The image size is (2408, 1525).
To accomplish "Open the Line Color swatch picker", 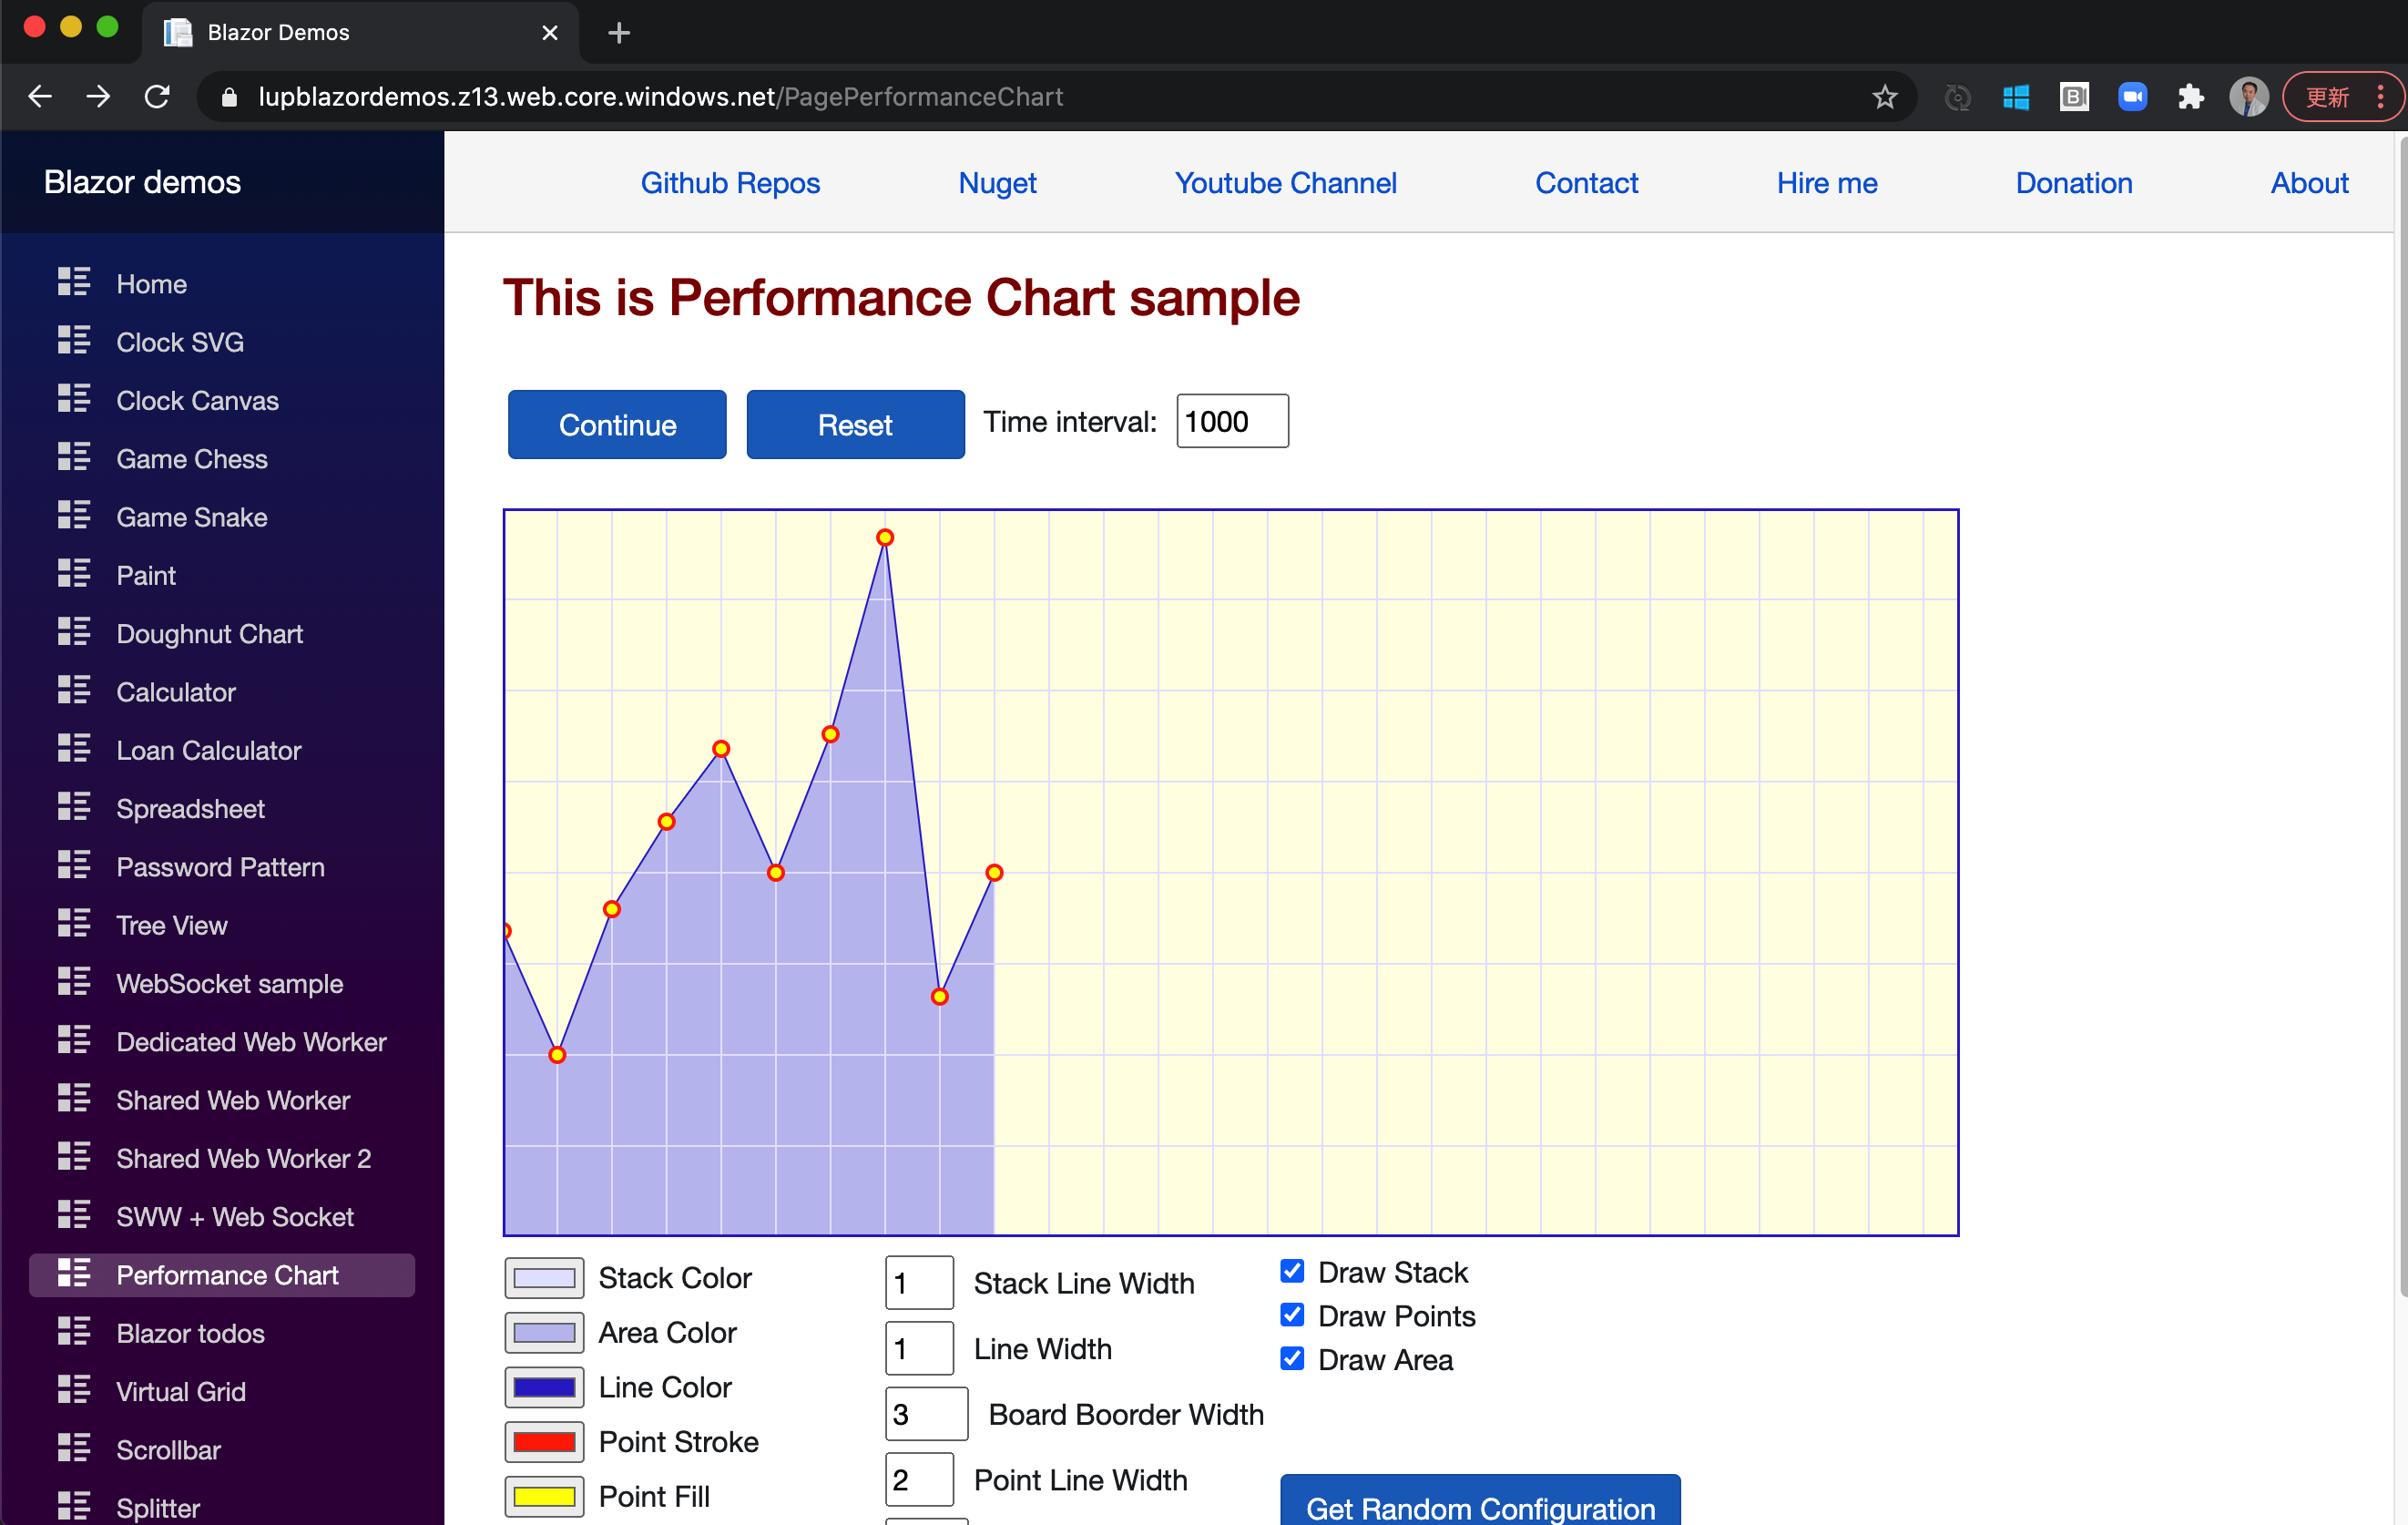I will point(544,1387).
